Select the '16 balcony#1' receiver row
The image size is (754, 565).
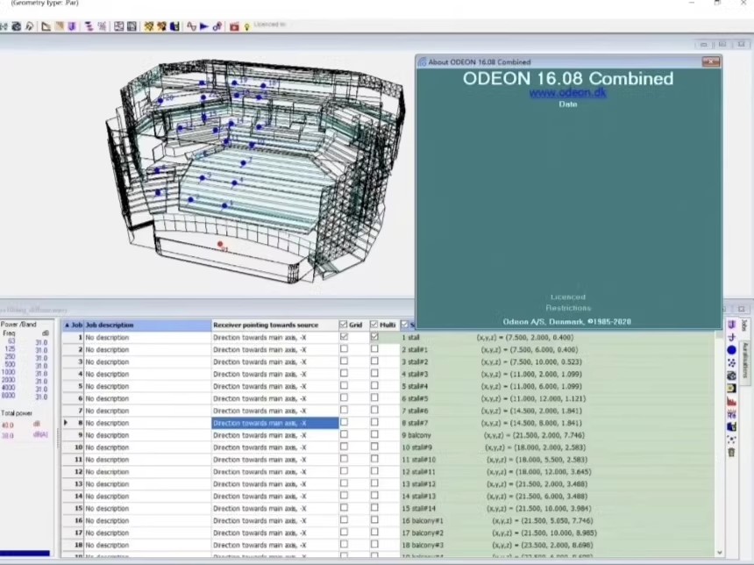[x=558, y=521]
